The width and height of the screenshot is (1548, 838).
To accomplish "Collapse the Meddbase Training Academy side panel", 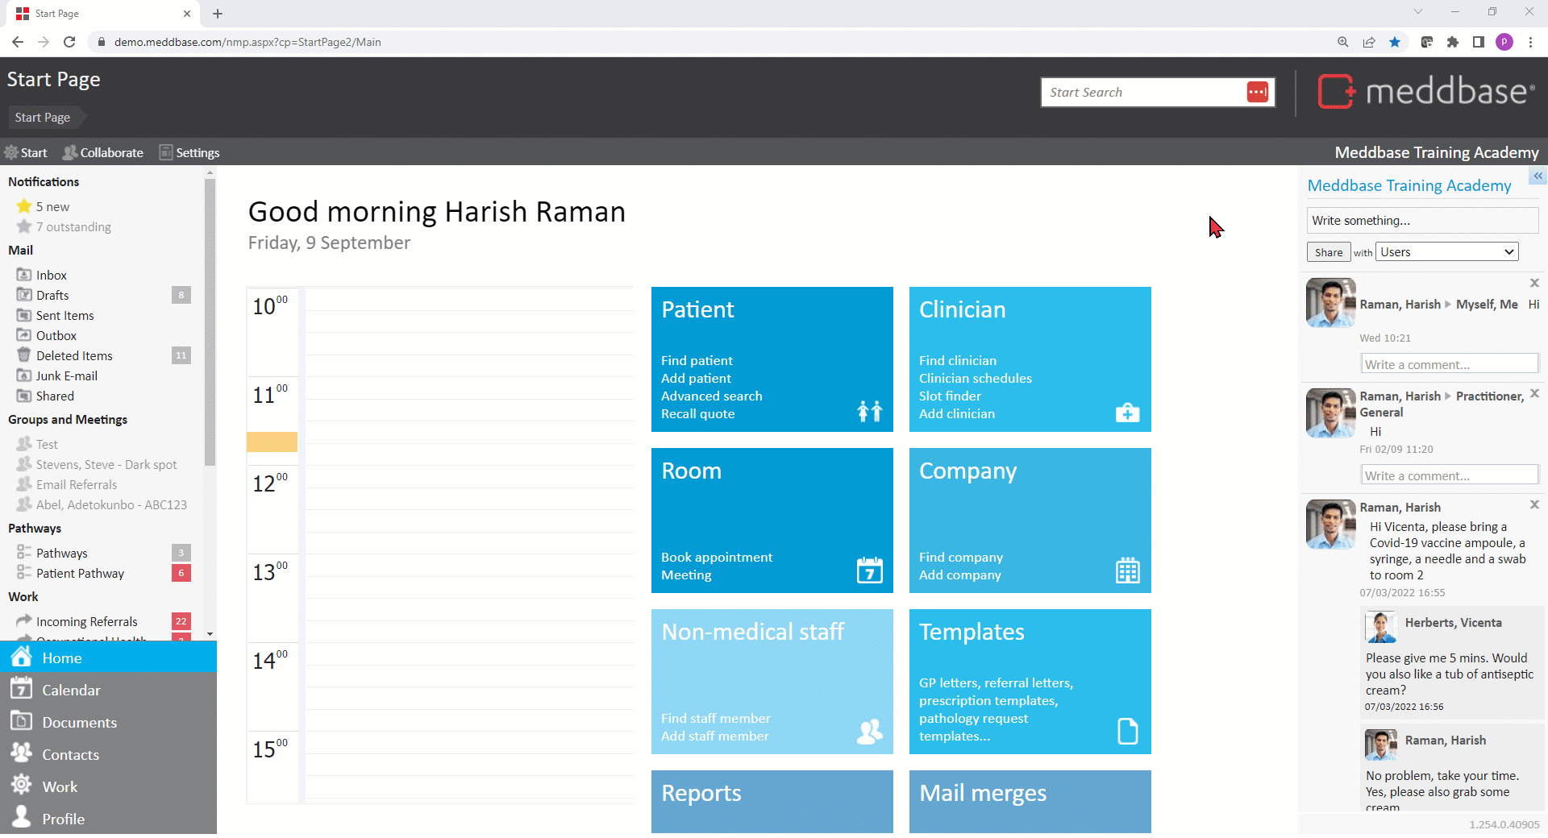I will click(1538, 176).
